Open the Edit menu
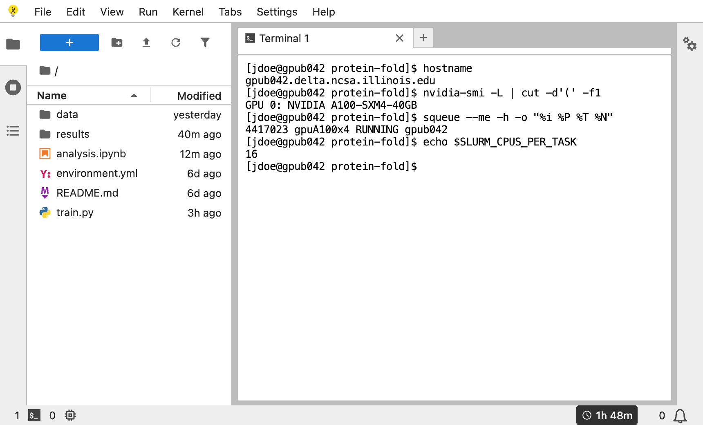 point(76,12)
